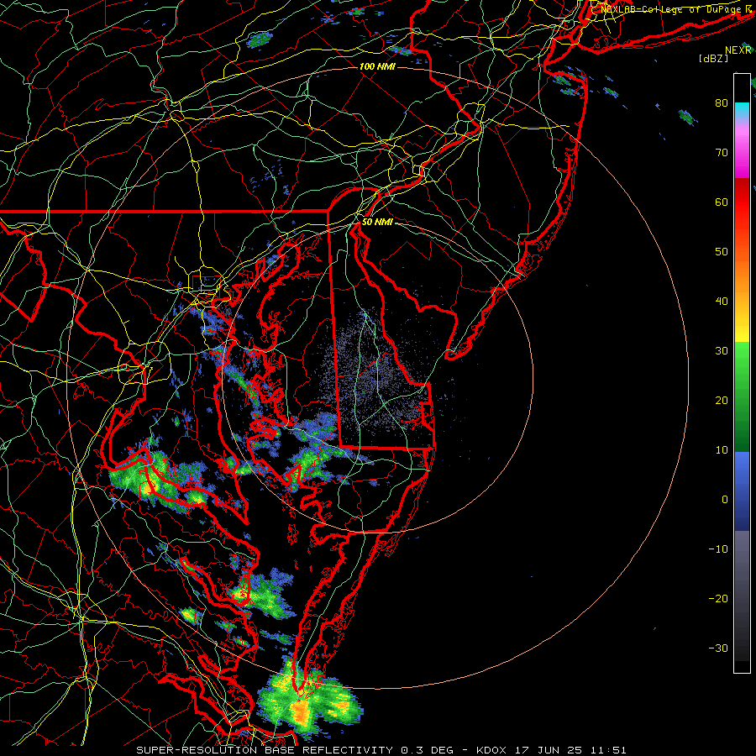Click the -30 value on the dBZ scale
Viewport: 756px width, 756px height.
(x=718, y=649)
